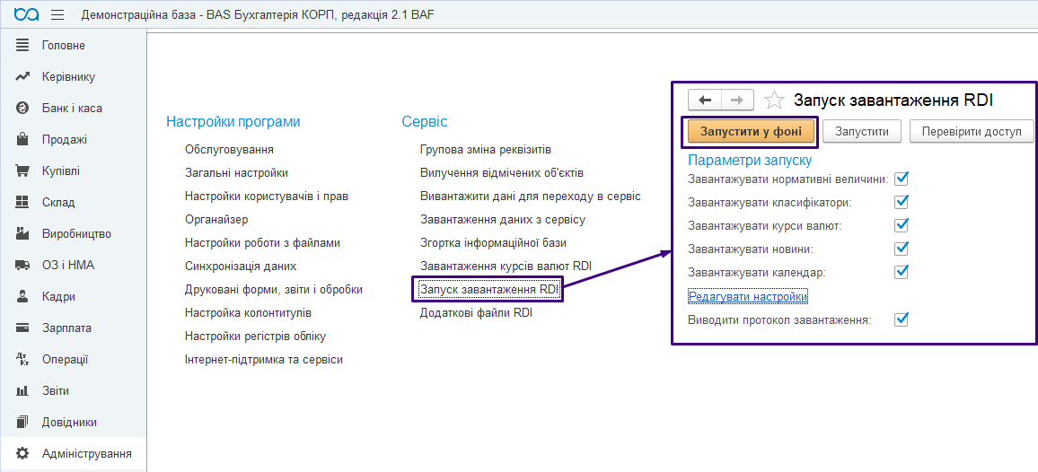
Task: Click the Склад grid icon
Action: point(22,202)
